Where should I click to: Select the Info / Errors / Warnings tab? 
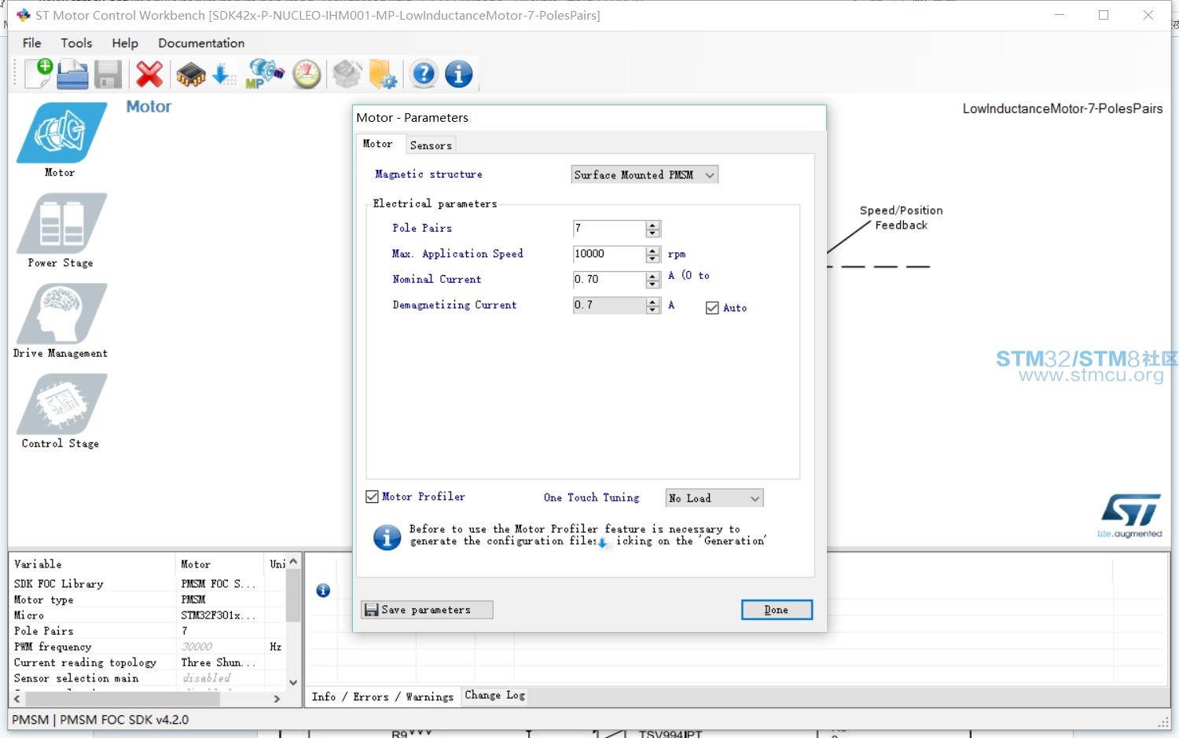coord(382,696)
